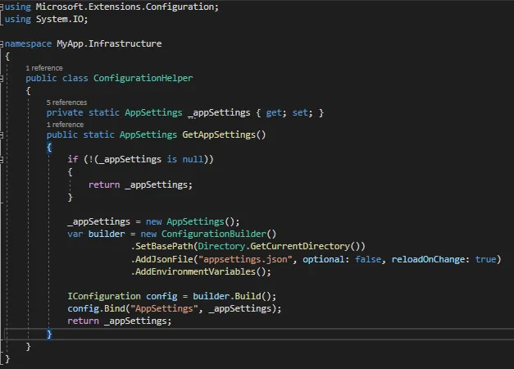This screenshot has height=369, width=514.
Task: Click the AddJsonFile method call
Action: tap(164, 259)
